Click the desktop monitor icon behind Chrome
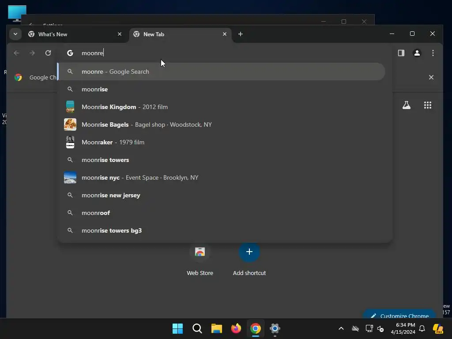 pyautogui.click(x=17, y=13)
